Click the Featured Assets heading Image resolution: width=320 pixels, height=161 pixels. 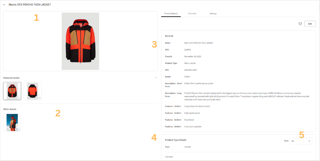pos(11,78)
